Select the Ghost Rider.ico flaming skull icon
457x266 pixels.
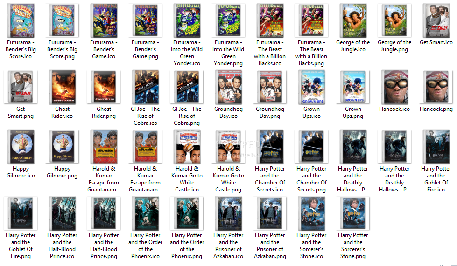(62, 87)
